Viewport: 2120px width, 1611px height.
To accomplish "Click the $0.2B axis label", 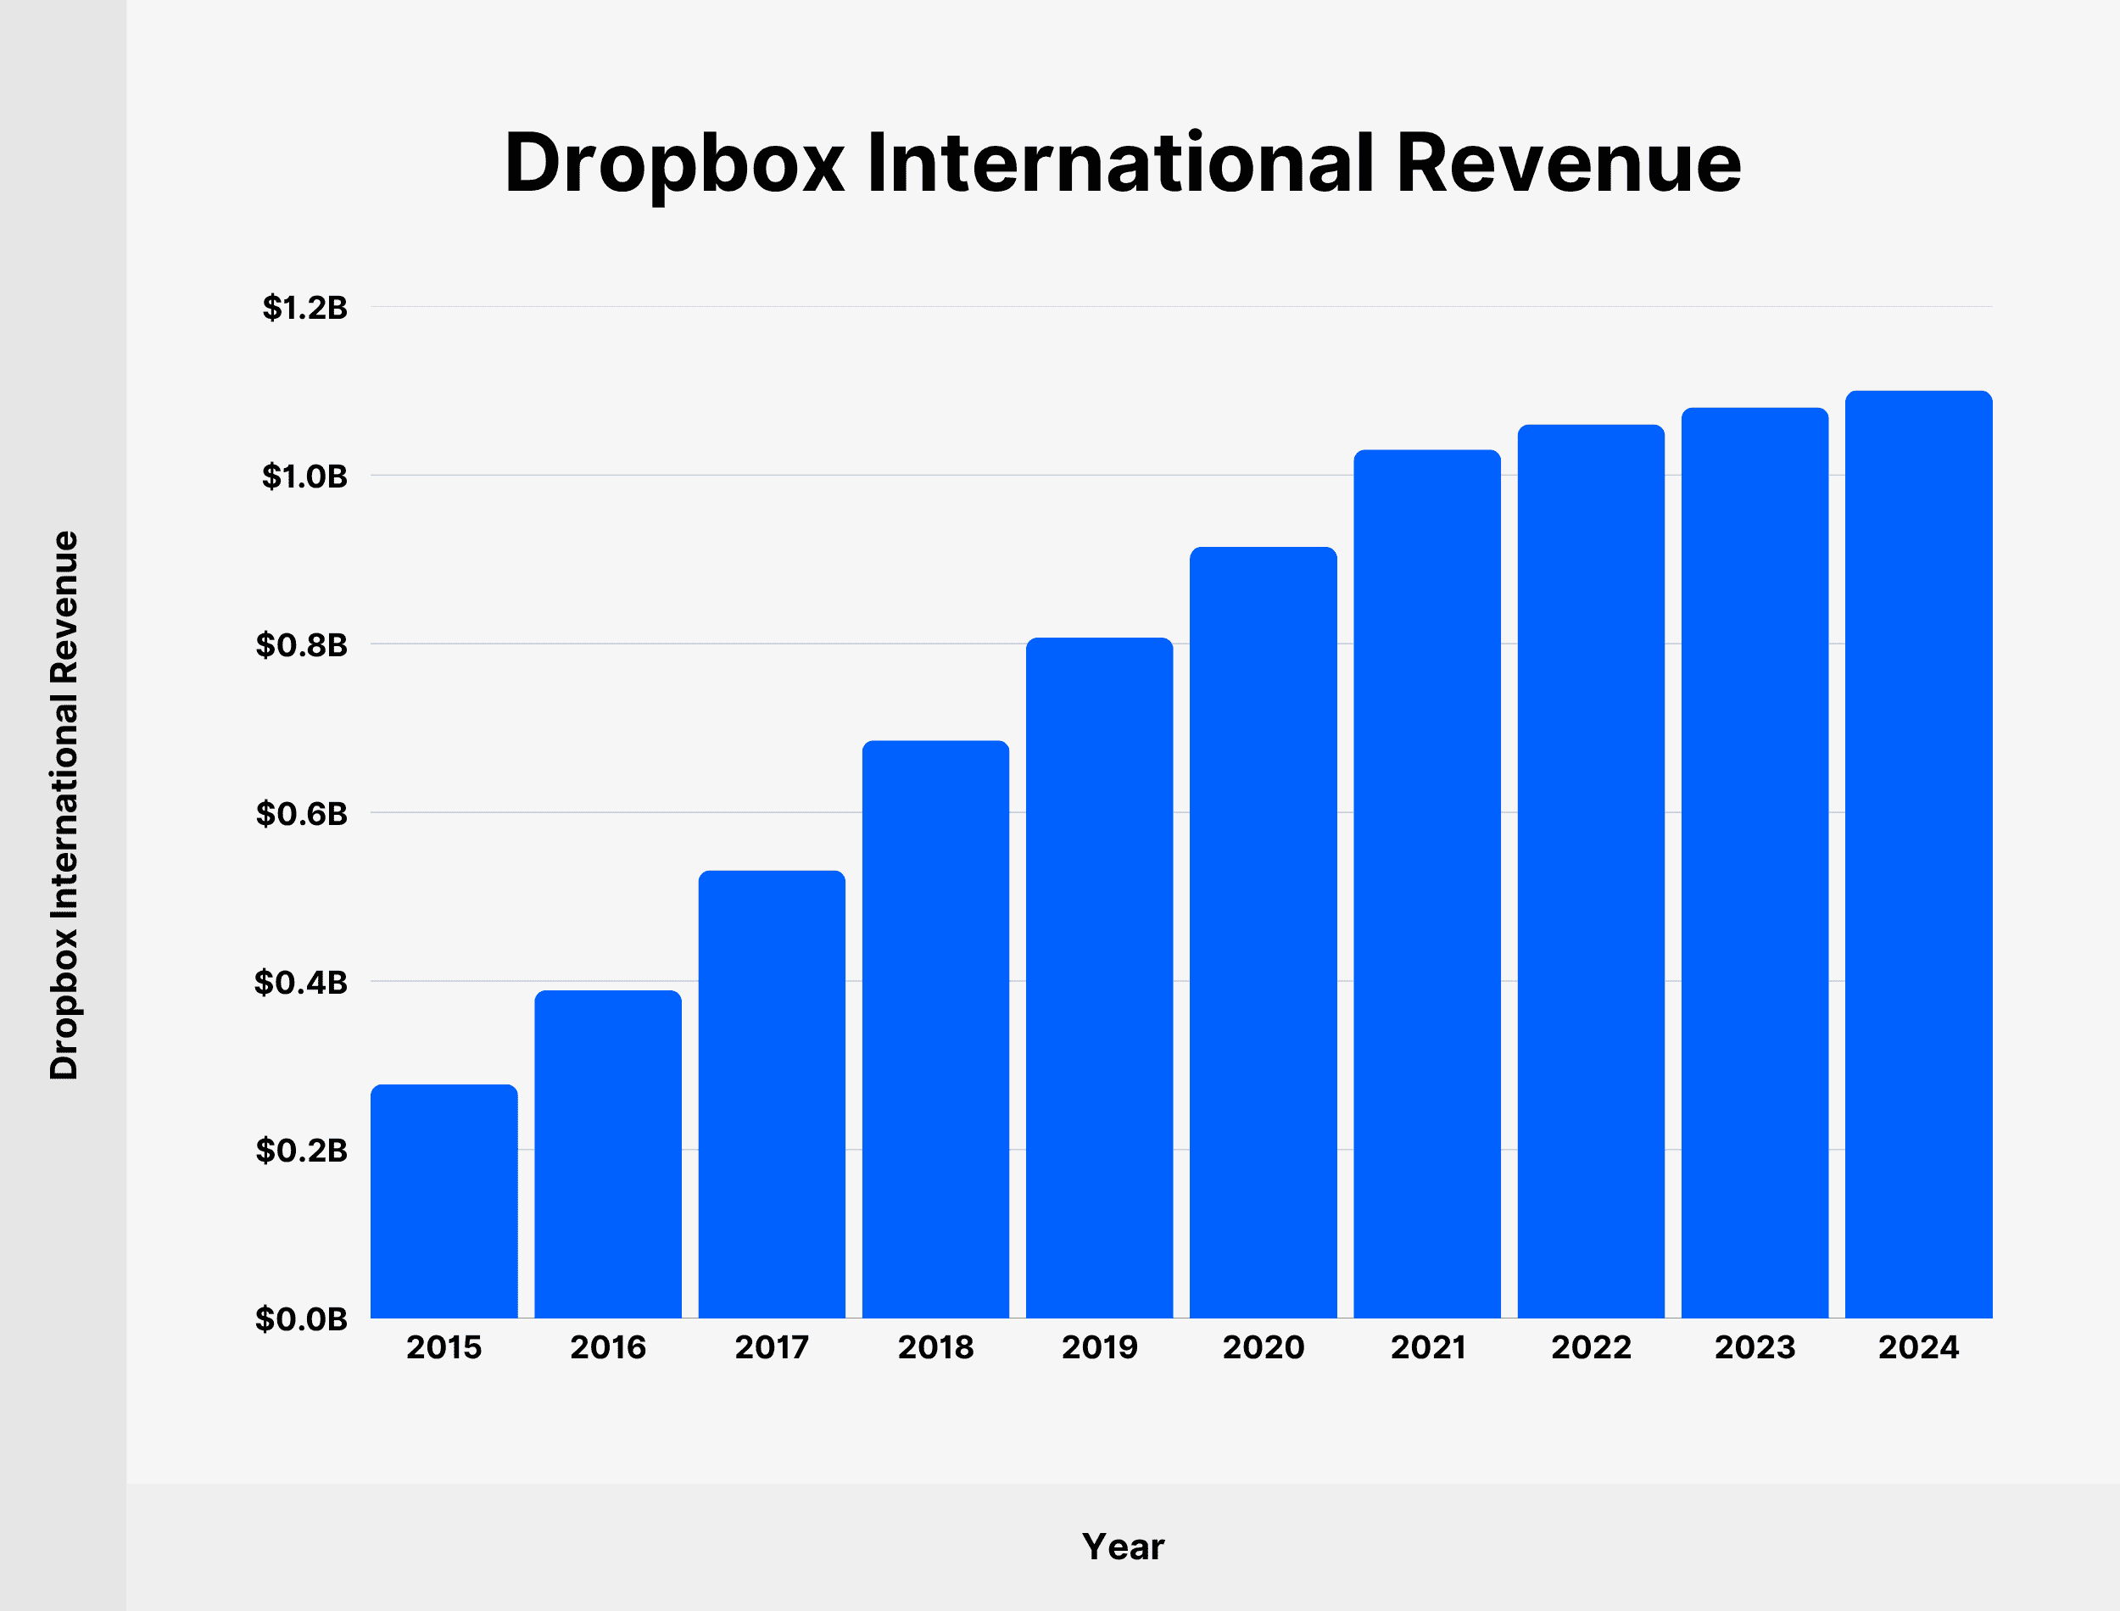I will point(301,1150).
